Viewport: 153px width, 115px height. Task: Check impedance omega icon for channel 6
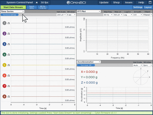point(9,76)
